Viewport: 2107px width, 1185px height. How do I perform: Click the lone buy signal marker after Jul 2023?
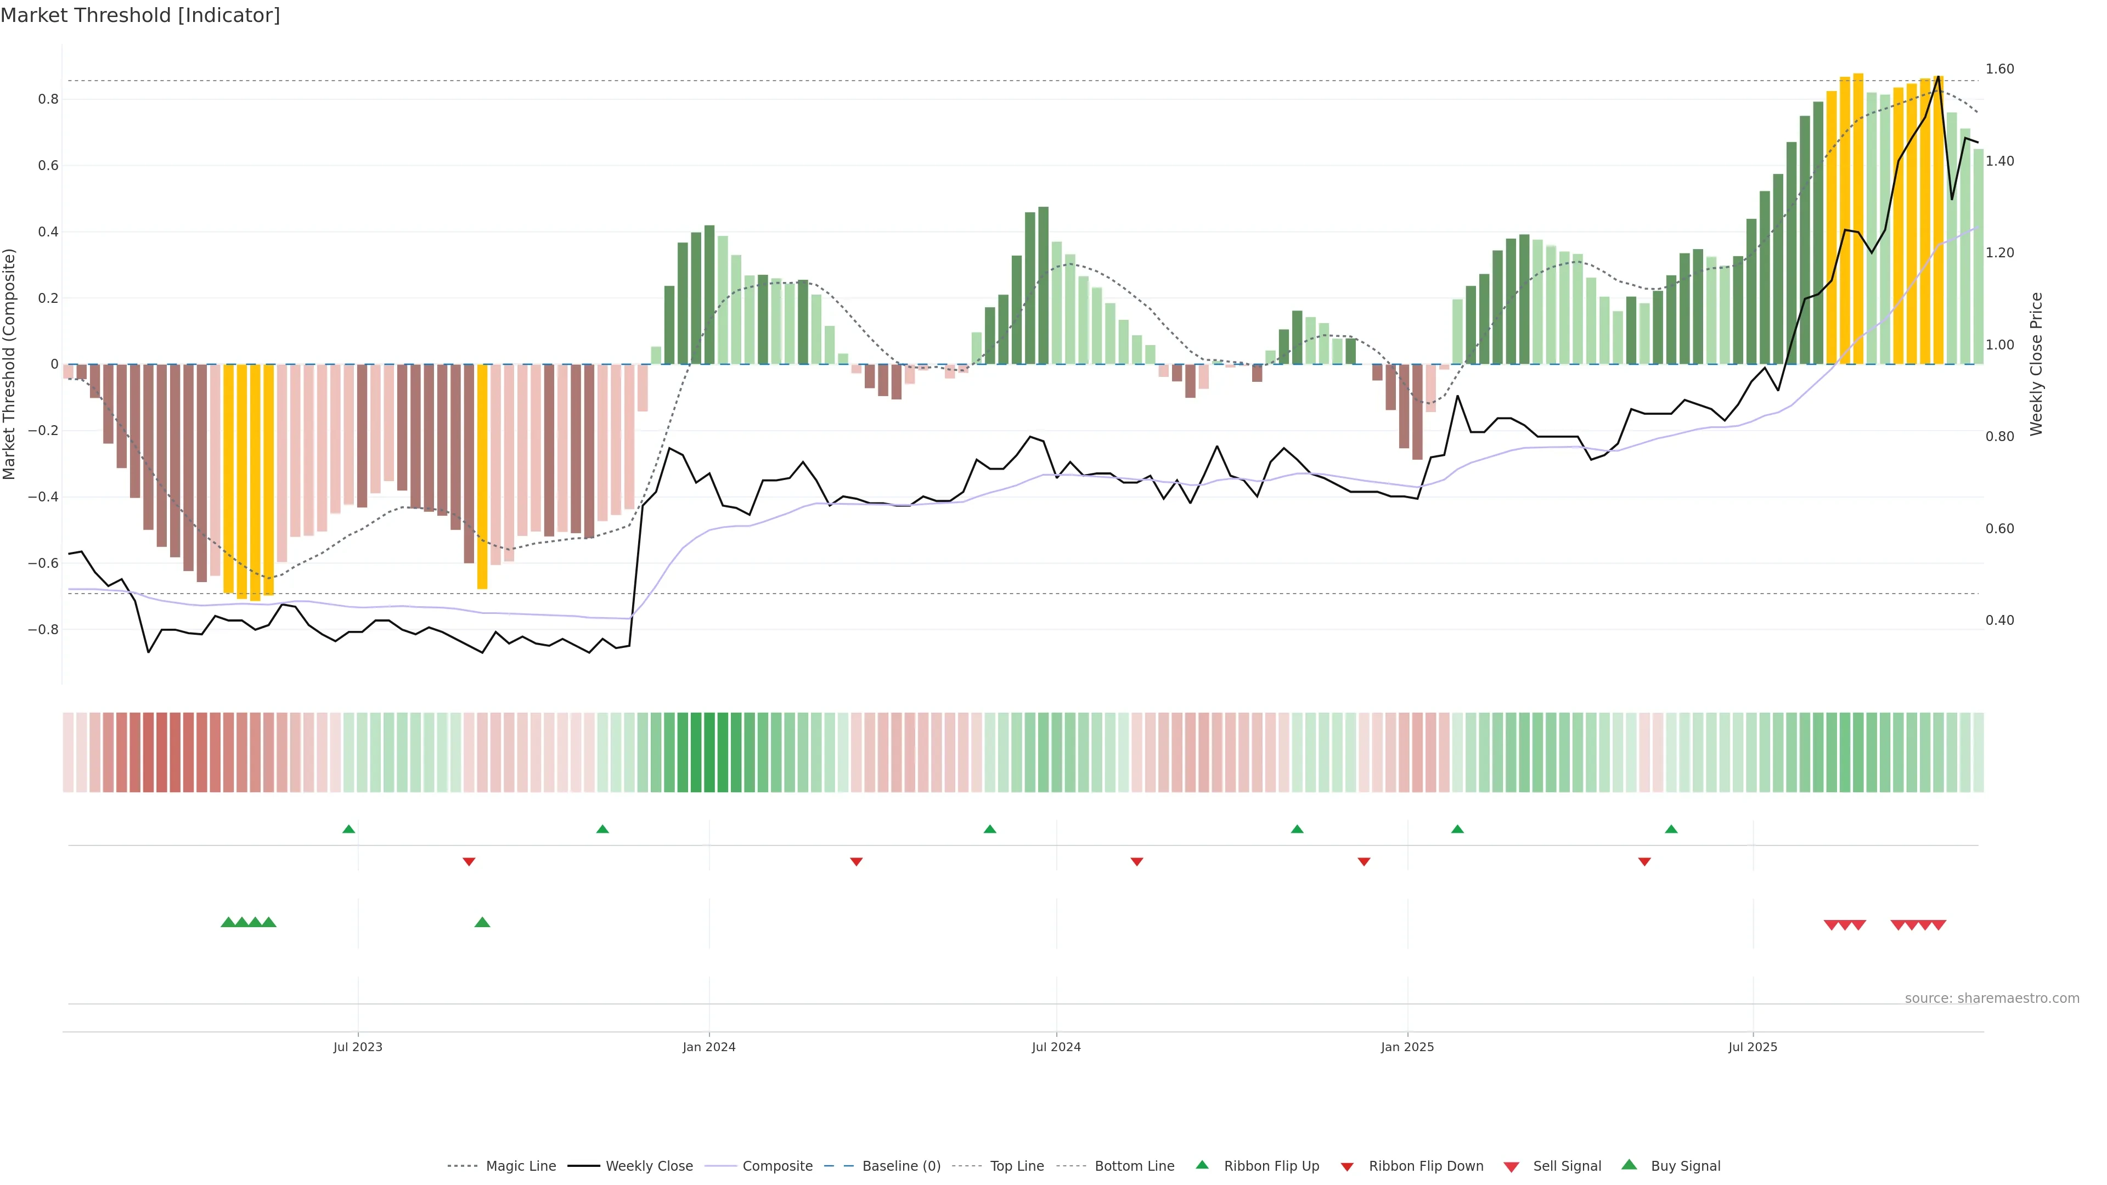pos(482,922)
